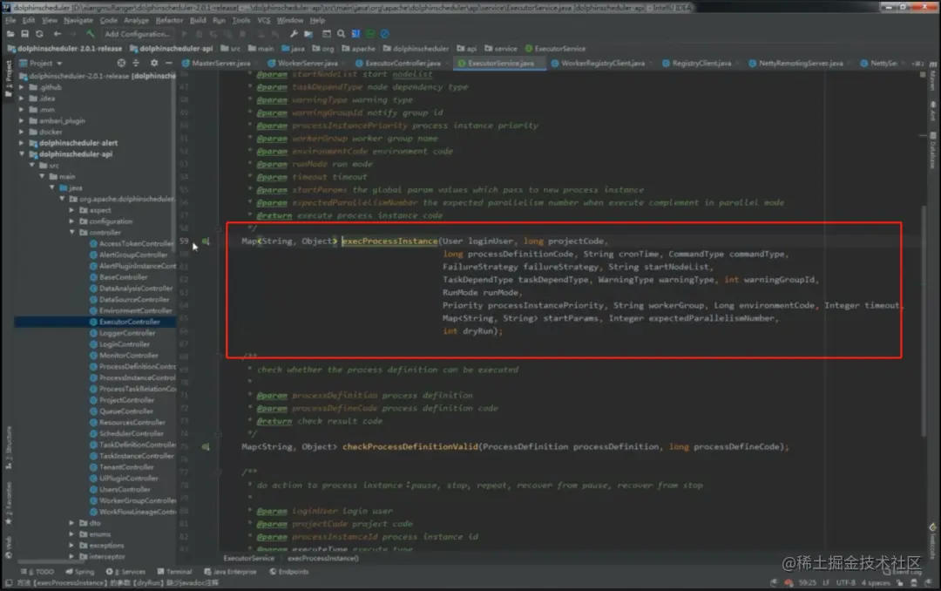Viewport: 941px width, 591px height.
Task: Switch to WorkerRegistryClient.java tab
Action: (598, 63)
